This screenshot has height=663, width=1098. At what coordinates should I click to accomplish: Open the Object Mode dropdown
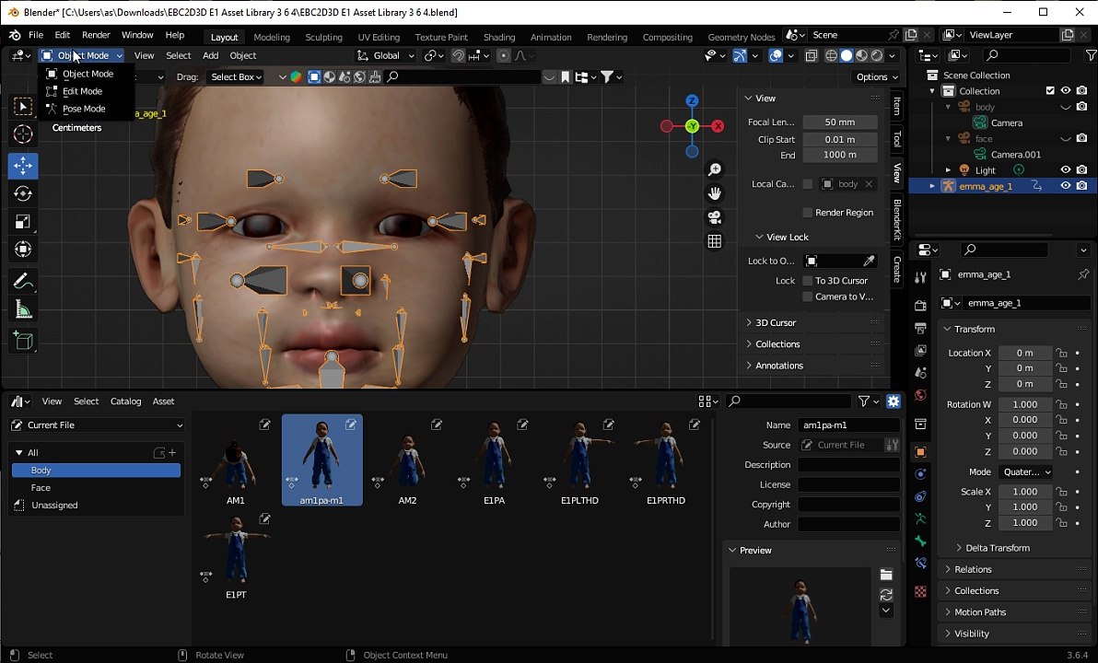point(82,55)
